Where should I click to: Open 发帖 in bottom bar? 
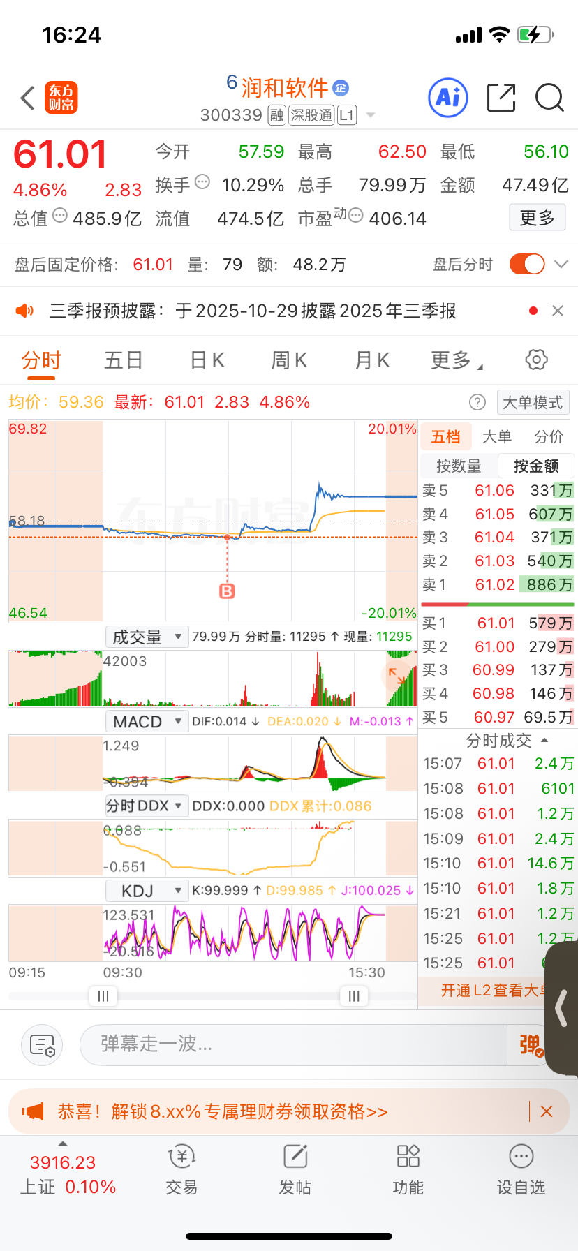point(295,1171)
